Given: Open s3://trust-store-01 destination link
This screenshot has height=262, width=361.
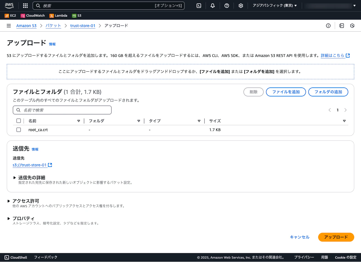Looking at the screenshot, I should tap(30, 165).
